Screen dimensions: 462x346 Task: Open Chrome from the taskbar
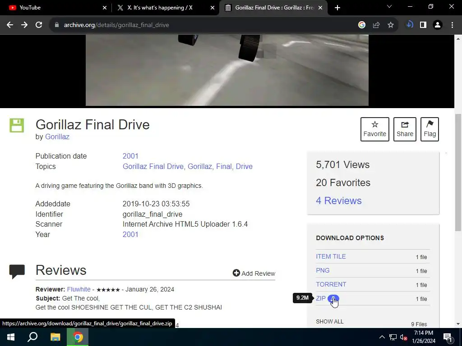78,337
